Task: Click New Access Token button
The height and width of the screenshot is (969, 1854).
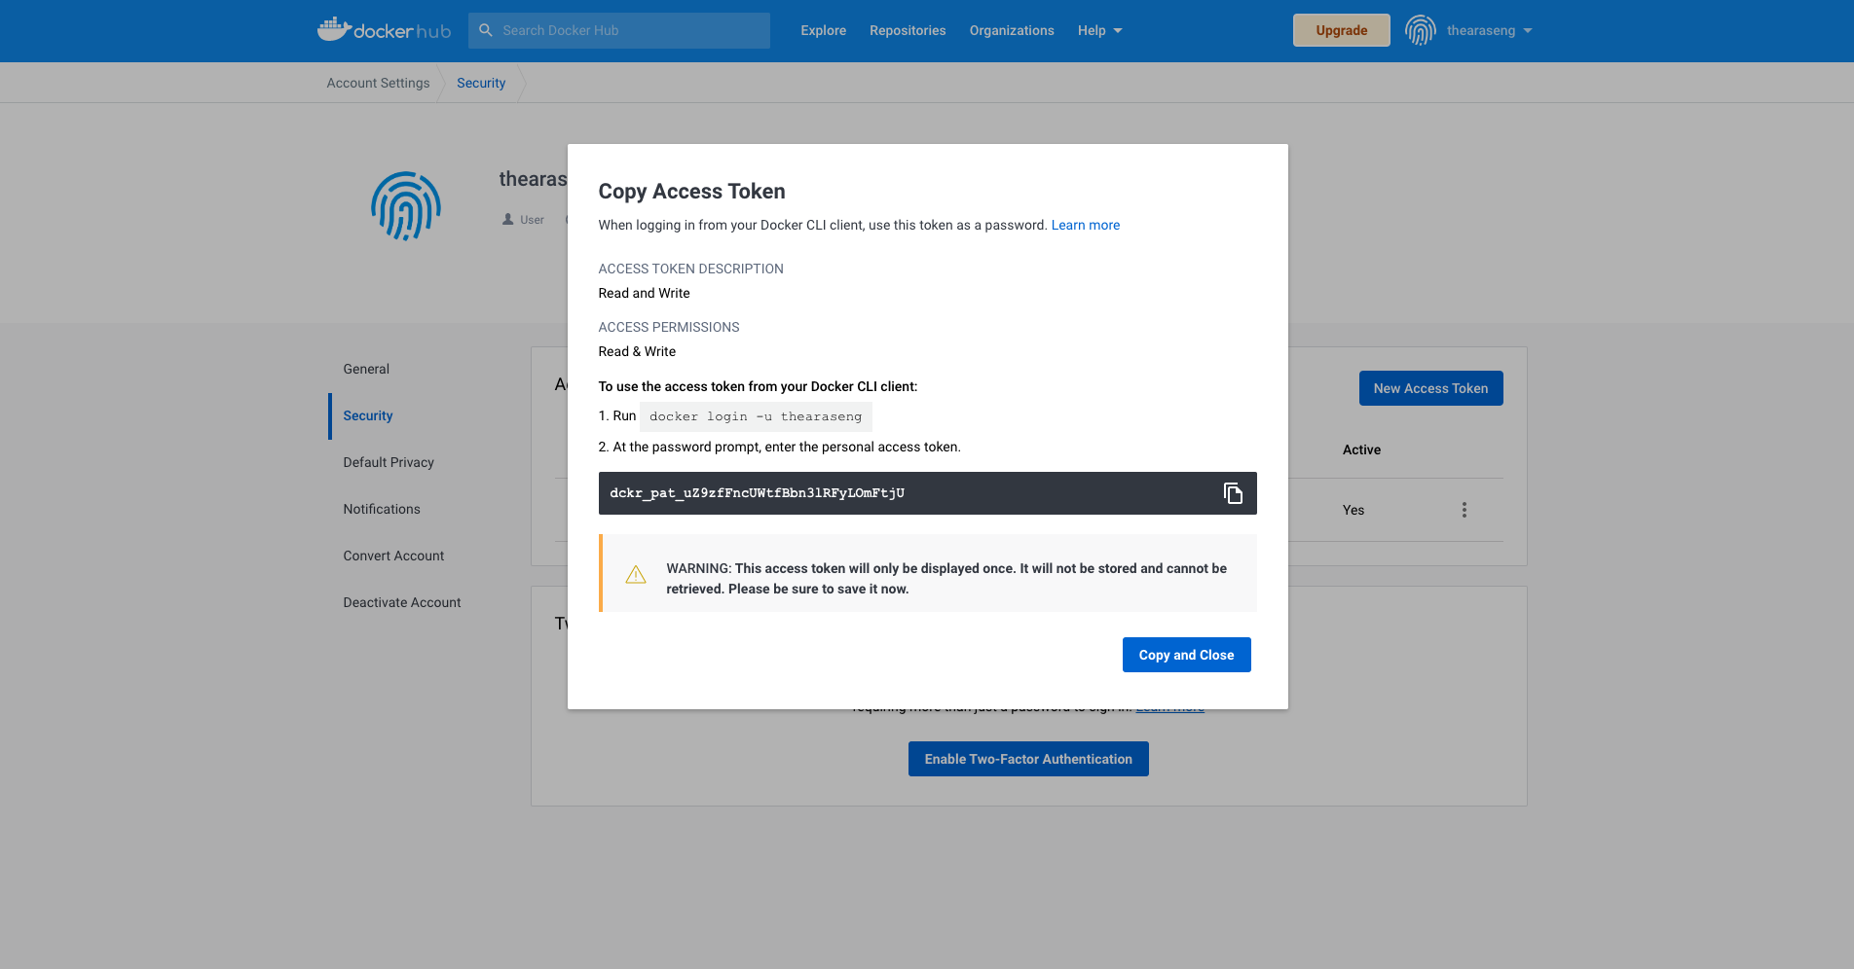Action: [x=1430, y=388]
